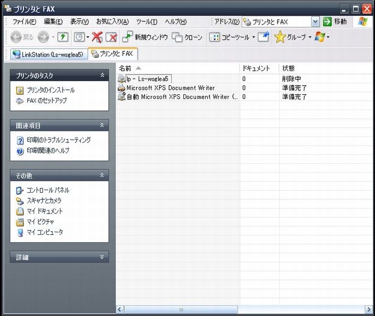375x316 pixels.
Task: Expand the address bar dropdown
Action: point(316,22)
